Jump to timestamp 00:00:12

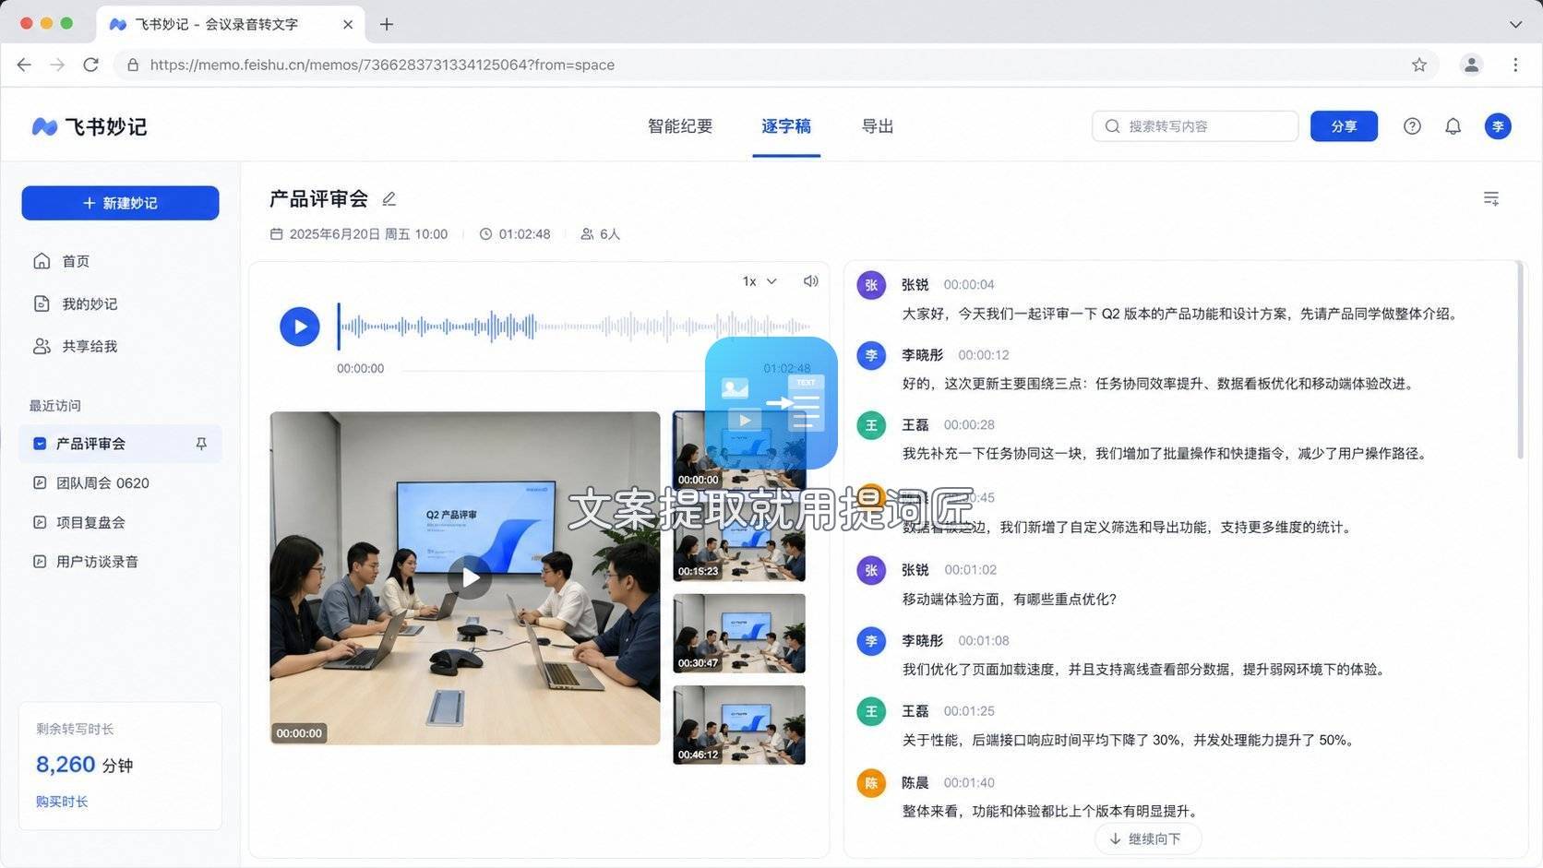coord(984,355)
